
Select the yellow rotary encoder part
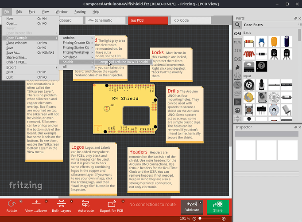pos(249,97)
